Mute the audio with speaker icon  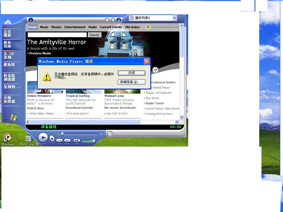click(77, 141)
